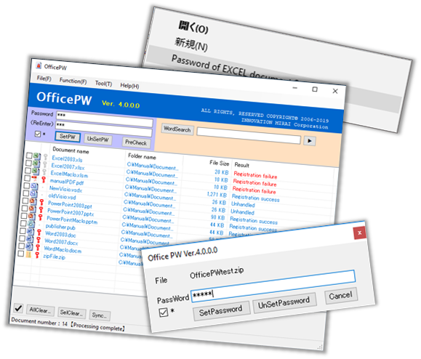421x359 pixels.
Task: Click the zip folder icon beside zipFile.zip
Action: coord(28,254)
